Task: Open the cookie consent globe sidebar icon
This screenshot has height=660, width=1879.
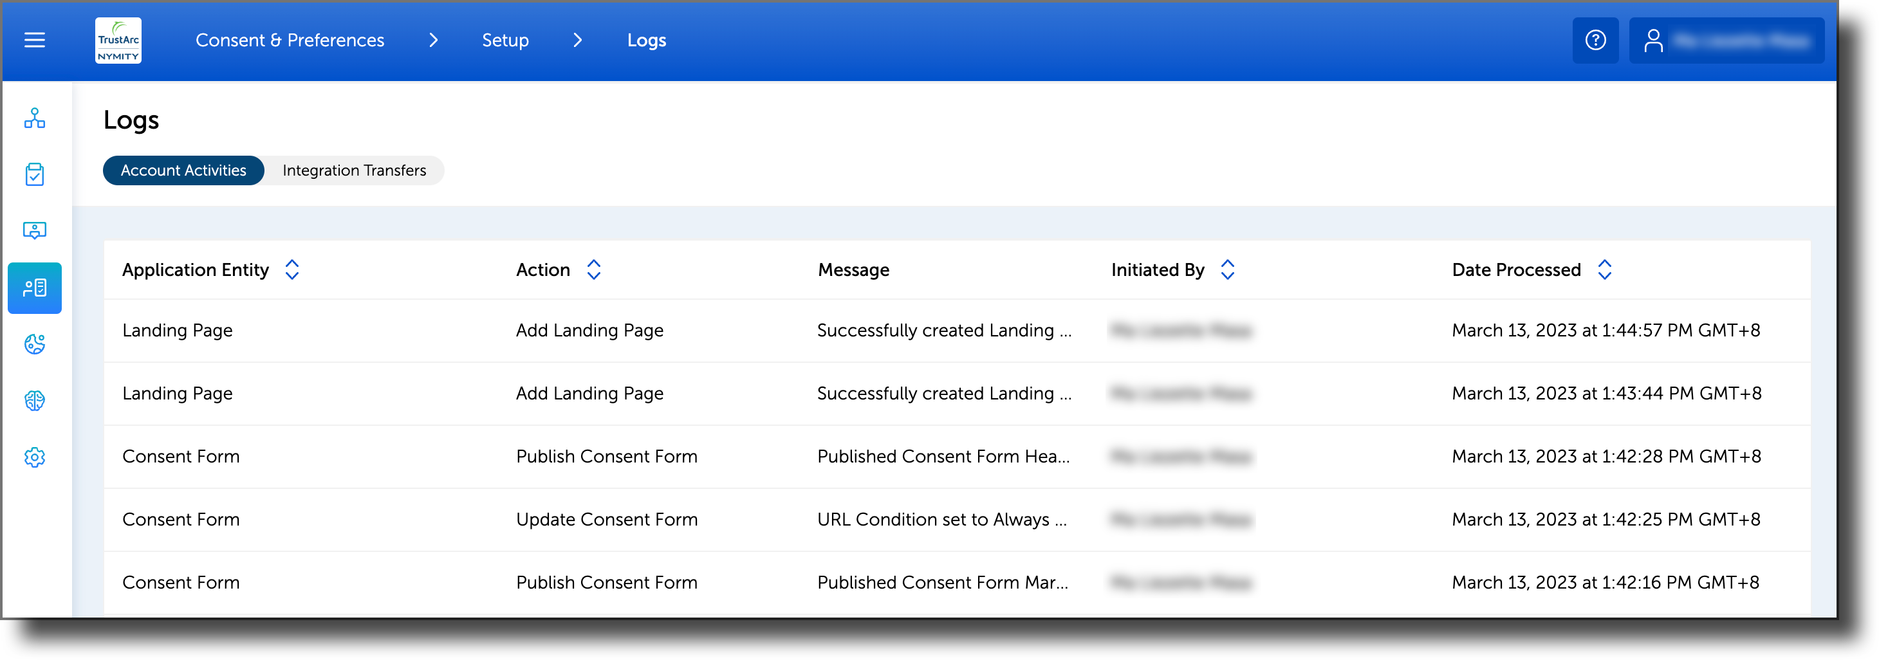Action: tap(33, 344)
